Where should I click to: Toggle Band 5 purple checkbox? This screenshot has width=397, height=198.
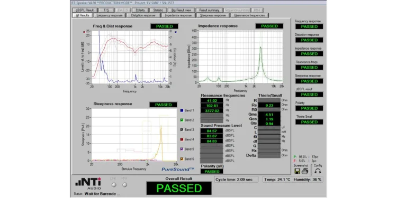182,149
